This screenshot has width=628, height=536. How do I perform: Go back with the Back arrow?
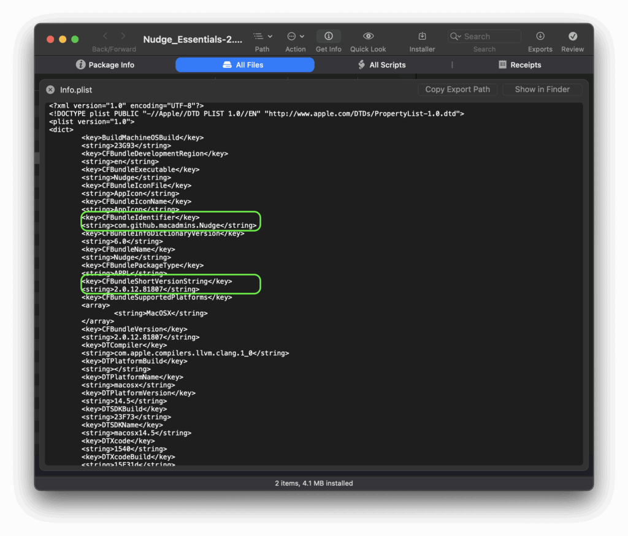(105, 37)
